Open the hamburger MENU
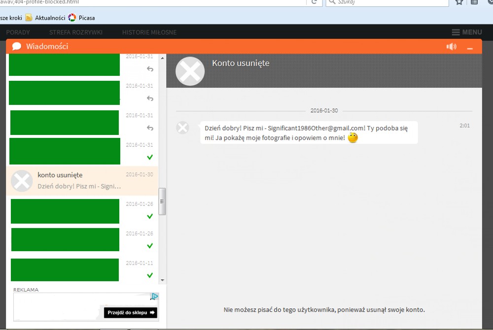The width and height of the screenshot is (493, 330). point(466,32)
